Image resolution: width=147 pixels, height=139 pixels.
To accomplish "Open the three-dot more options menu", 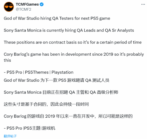I will [143, 4].
